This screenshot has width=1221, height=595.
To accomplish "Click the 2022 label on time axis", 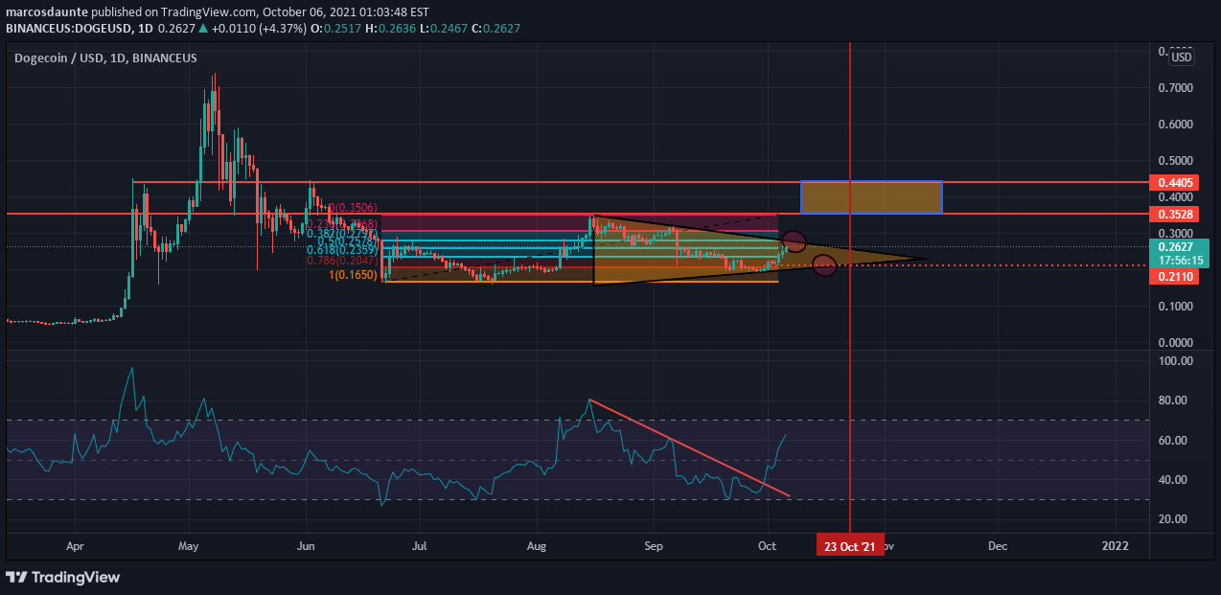I will tap(1115, 545).
